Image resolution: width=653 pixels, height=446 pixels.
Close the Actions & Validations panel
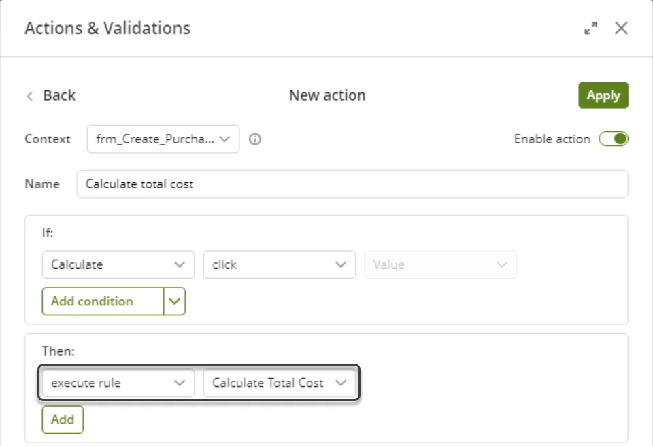click(621, 29)
